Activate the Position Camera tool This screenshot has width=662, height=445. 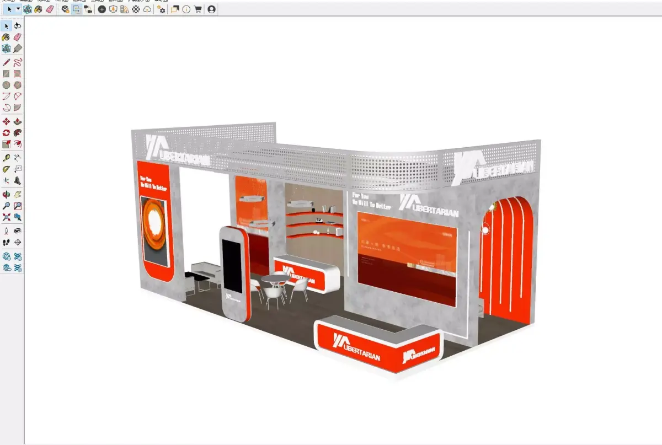(6, 230)
